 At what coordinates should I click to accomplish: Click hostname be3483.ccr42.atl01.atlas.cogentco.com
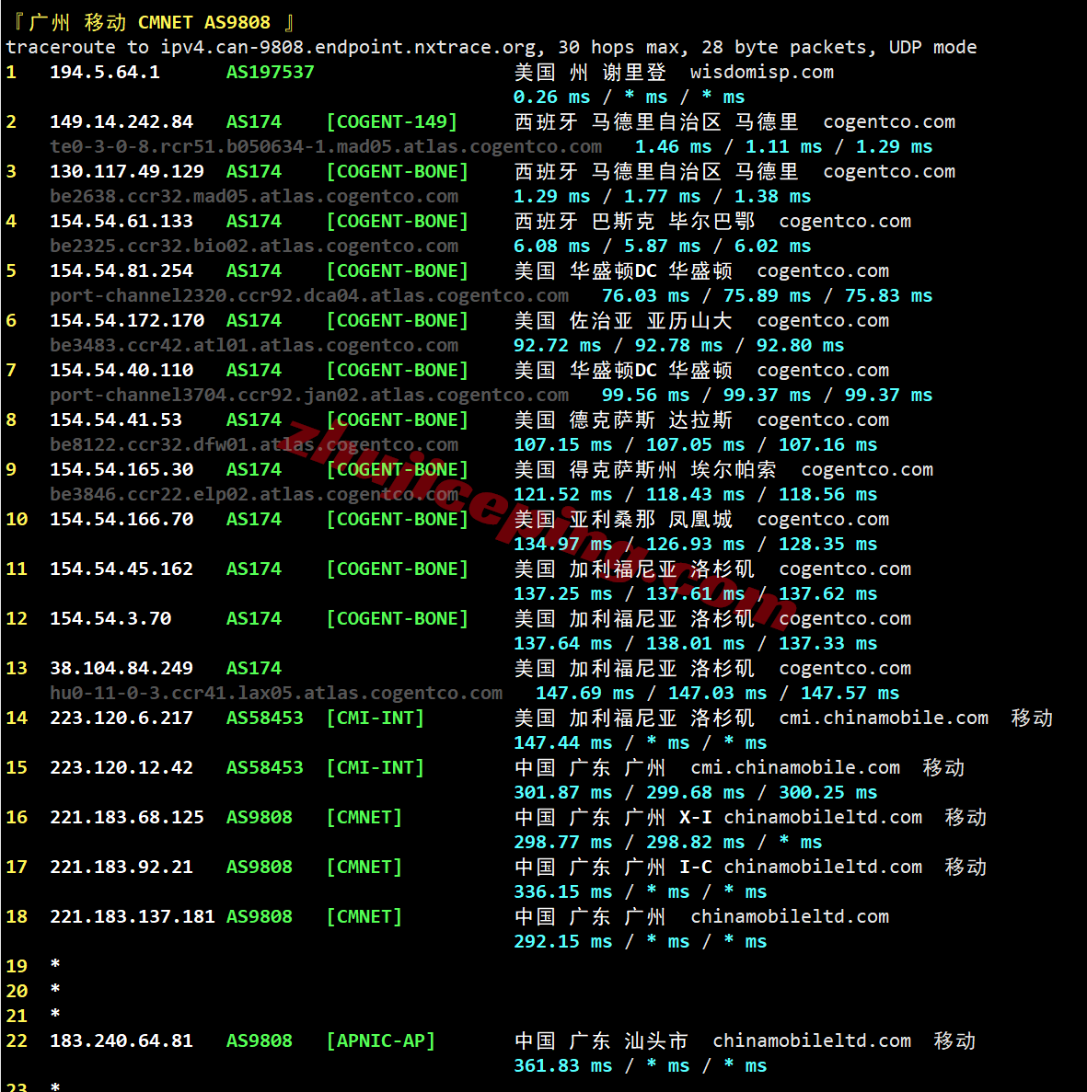point(254,345)
